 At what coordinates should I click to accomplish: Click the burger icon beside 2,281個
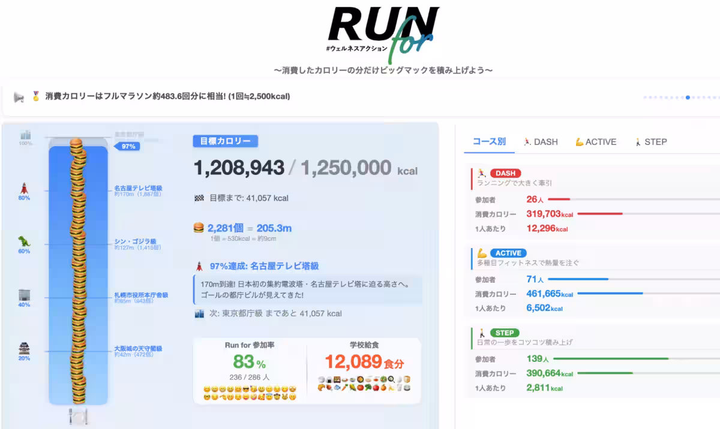click(199, 228)
